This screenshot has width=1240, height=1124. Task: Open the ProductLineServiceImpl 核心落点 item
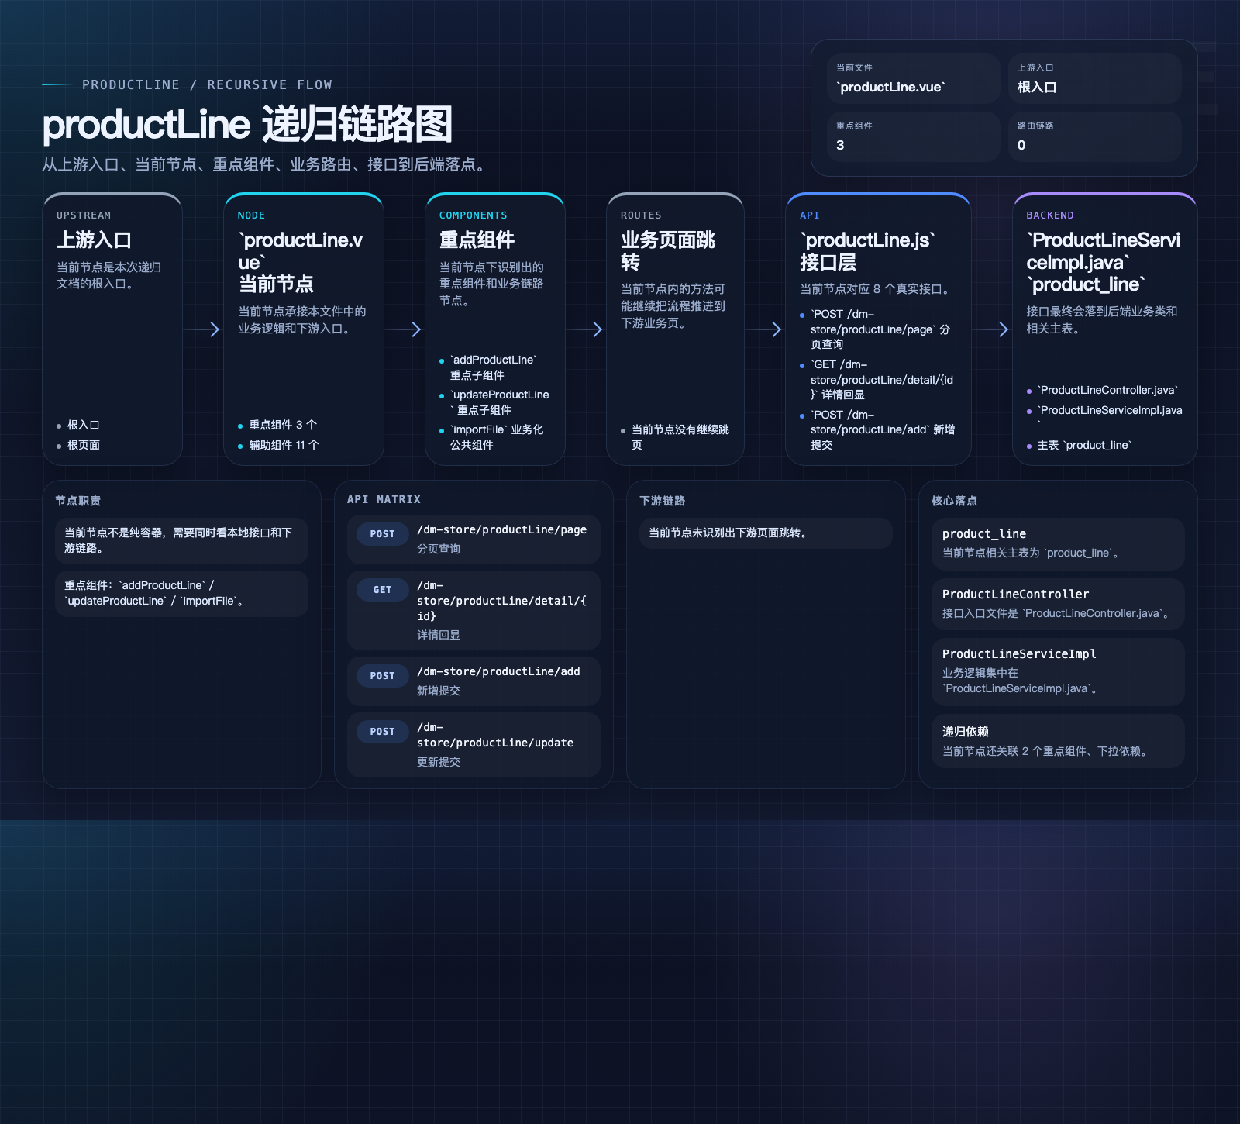pyautogui.click(x=1058, y=671)
